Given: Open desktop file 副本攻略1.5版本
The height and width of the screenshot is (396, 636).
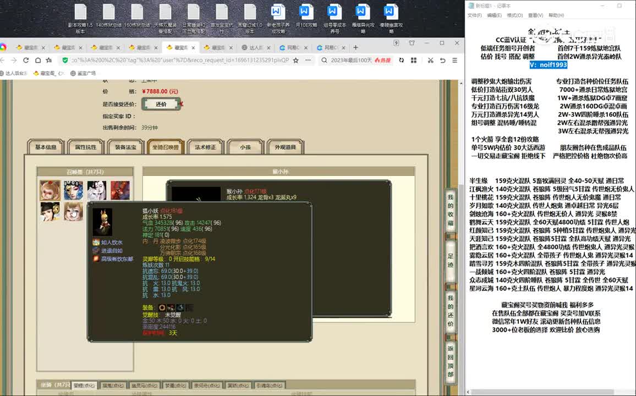Looking at the screenshot, I should coord(80,19).
